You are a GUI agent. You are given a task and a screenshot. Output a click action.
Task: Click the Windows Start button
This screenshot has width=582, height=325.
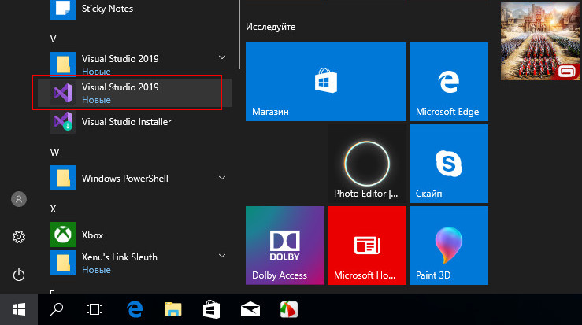(19, 309)
